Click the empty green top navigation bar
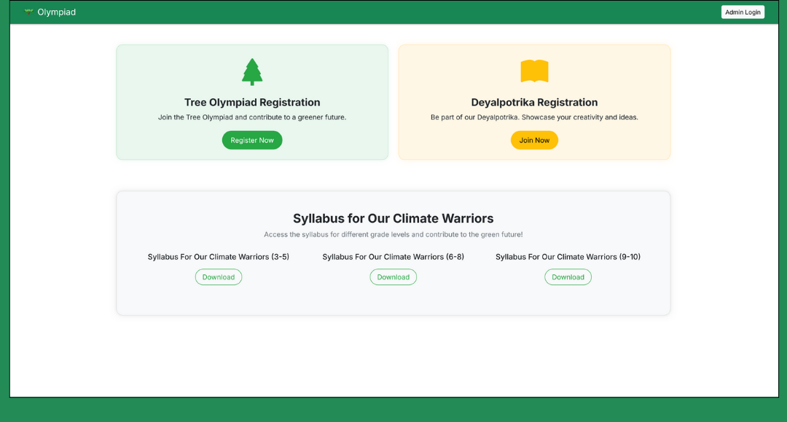This screenshot has width=787, height=422. coord(393,12)
